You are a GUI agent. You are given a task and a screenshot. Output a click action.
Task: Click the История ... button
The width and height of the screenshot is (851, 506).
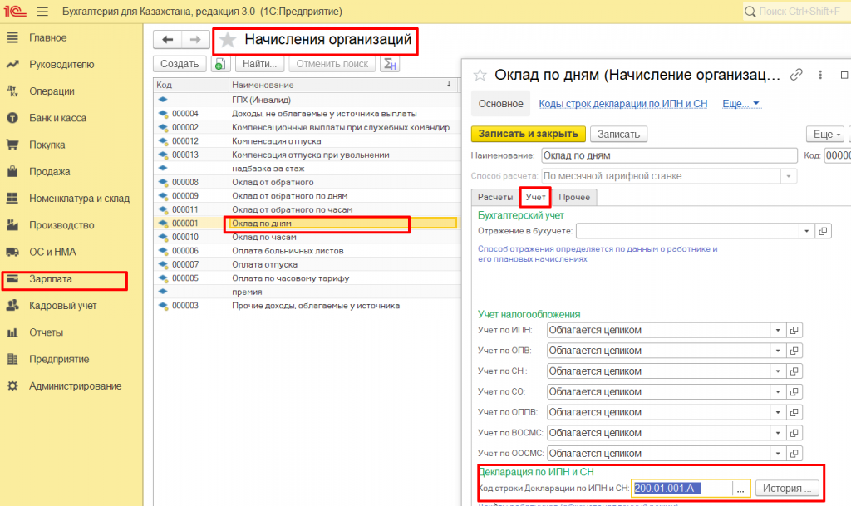(786, 488)
